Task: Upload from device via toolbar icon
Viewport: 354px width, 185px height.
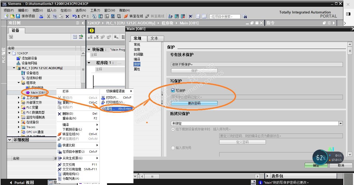Action: click(x=107, y=16)
